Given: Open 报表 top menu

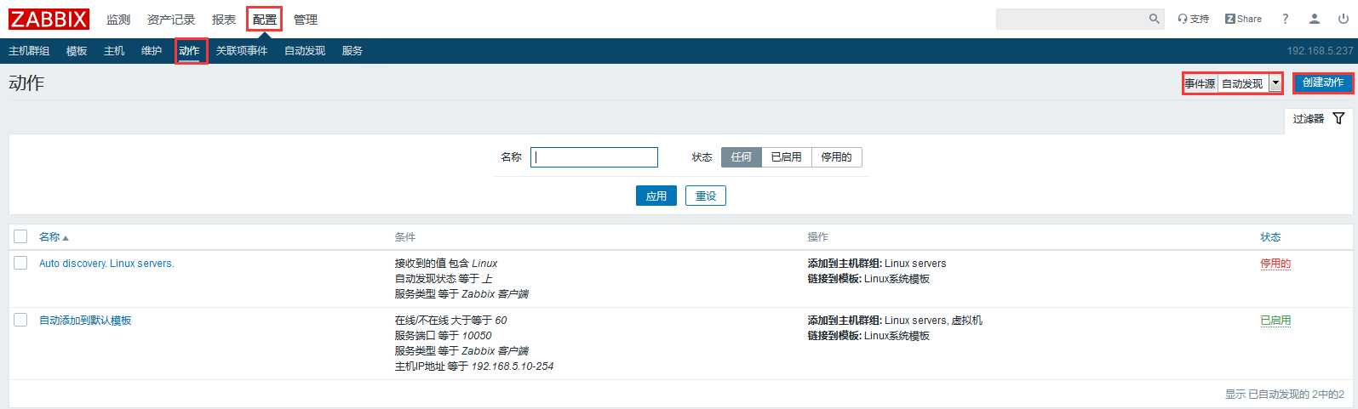Looking at the screenshot, I should [x=224, y=19].
